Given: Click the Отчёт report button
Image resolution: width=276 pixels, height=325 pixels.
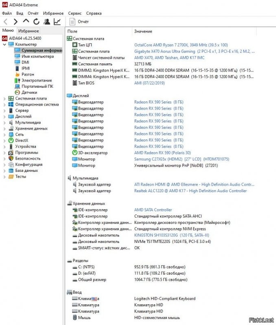Looking at the screenshot, I should click(79, 22).
